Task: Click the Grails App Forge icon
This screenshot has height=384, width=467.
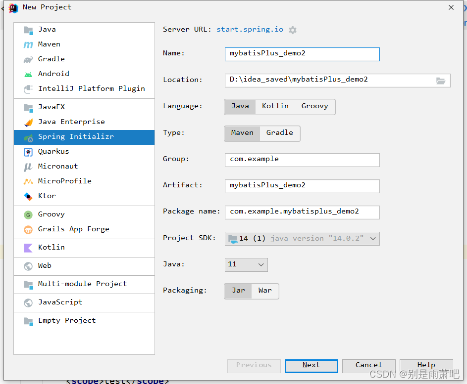Action: point(28,230)
